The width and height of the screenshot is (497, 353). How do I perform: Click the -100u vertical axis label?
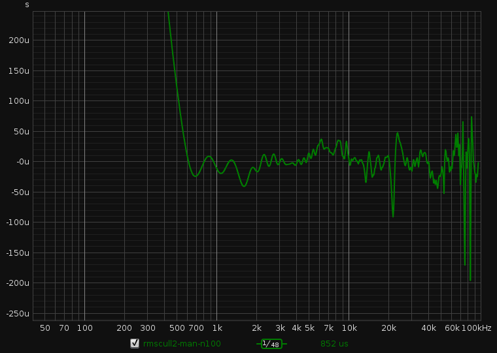point(18,223)
